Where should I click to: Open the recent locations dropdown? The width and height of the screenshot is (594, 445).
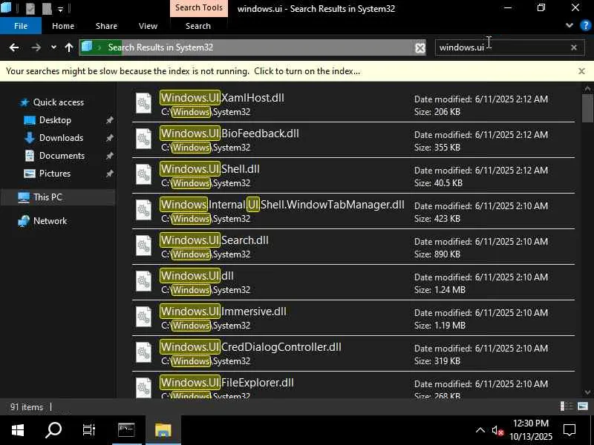[53, 47]
